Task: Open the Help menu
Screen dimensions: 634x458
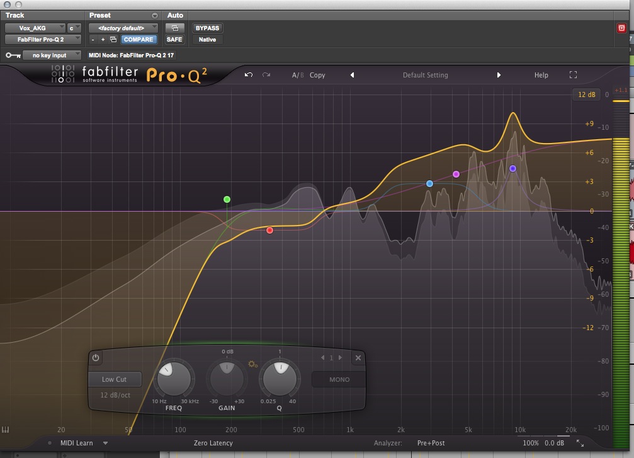Action: (x=541, y=75)
